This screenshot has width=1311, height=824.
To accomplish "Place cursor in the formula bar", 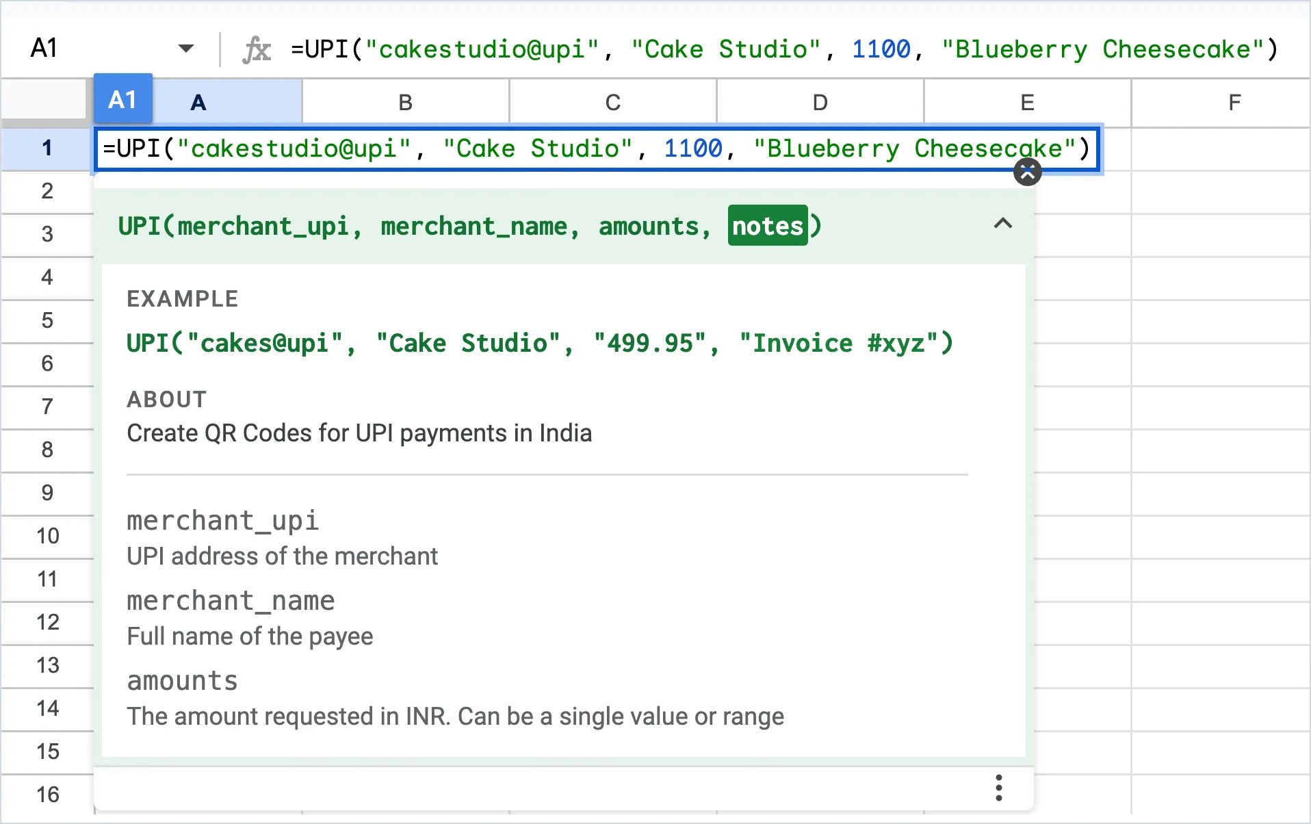I will click(x=753, y=48).
